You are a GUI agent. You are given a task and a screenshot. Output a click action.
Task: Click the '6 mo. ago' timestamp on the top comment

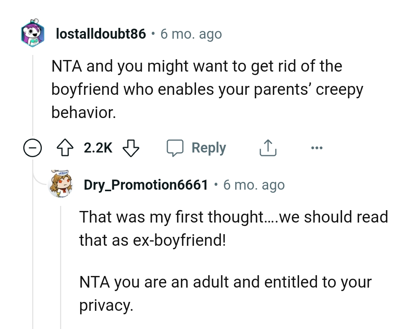[x=191, y=34]
